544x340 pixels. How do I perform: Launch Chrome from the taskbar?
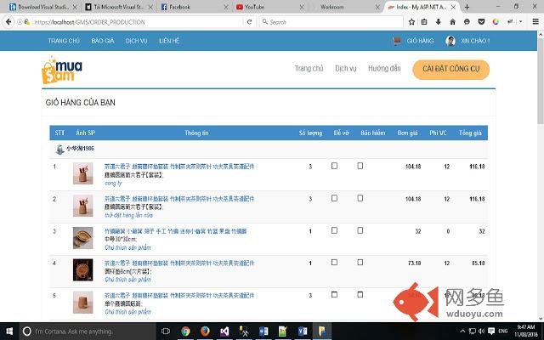pyautogui.click(x=185, y=331)
